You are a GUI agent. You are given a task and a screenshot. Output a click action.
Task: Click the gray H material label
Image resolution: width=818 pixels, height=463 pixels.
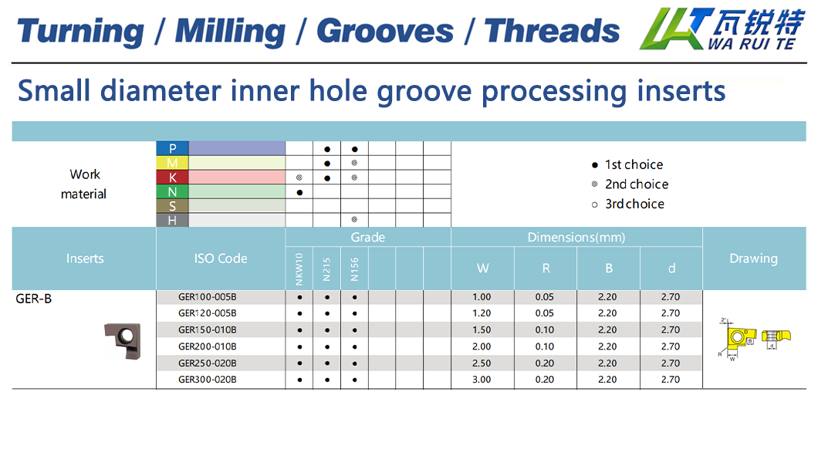pos(173,221)
